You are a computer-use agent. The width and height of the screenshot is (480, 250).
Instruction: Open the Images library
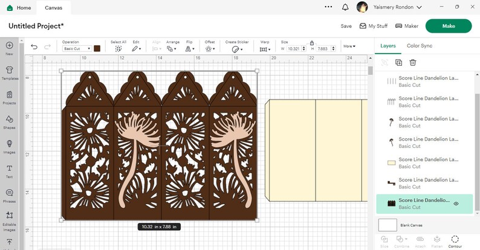(9, 147)
